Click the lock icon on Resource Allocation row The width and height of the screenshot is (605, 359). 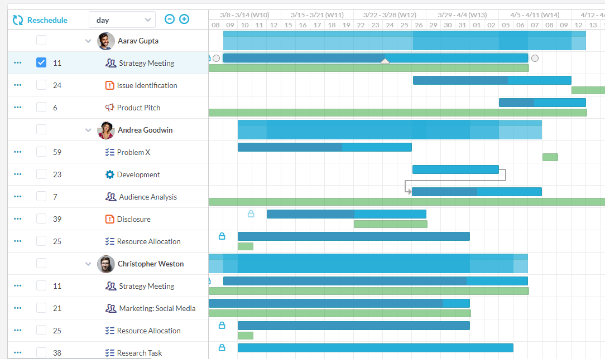(222, 236)
